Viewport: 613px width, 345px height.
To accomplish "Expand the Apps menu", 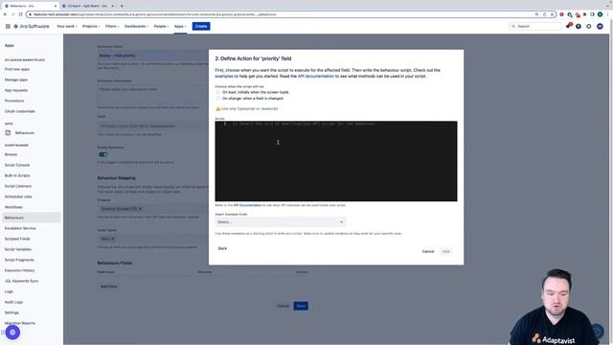I will (x=180, y=26).
